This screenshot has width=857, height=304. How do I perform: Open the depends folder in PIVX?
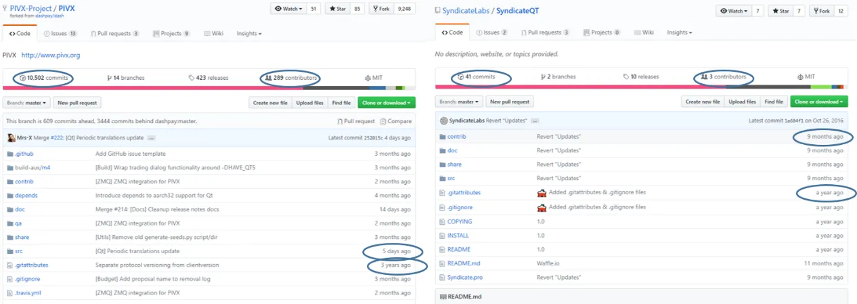26,195
